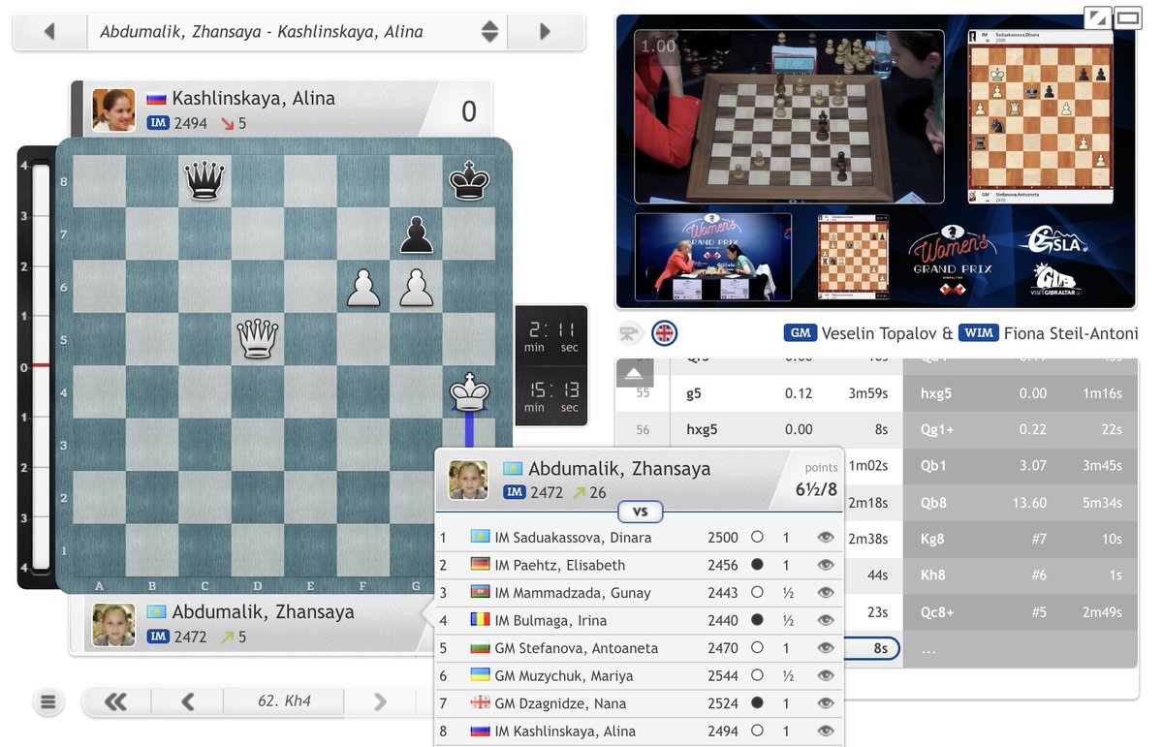Select the white king on h4

coord(468,391)
